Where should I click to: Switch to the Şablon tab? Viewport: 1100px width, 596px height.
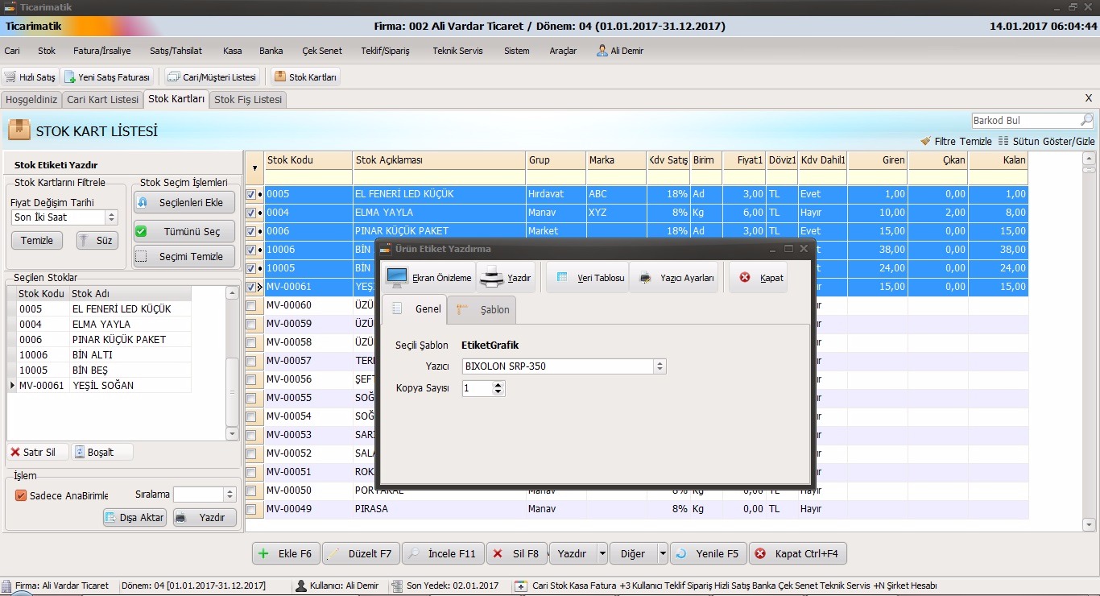point(483,309)
